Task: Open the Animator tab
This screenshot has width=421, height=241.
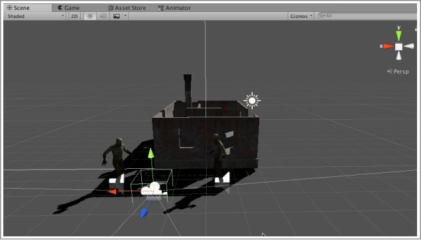Action: [174, 8]
